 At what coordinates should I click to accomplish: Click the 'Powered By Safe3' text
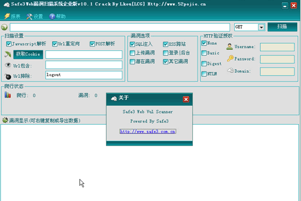tap(149, 121)
